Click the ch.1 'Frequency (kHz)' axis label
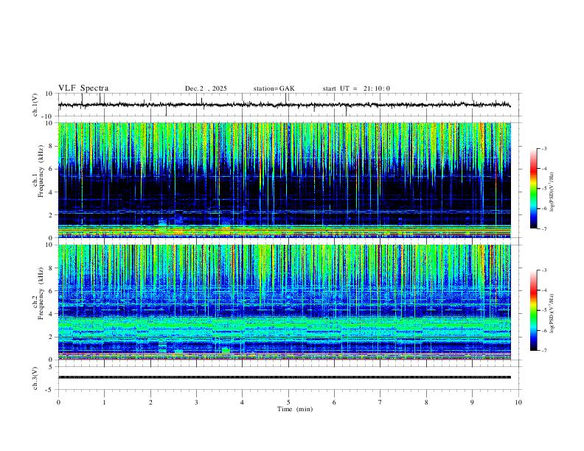584x451 pixels. [41, 172]
